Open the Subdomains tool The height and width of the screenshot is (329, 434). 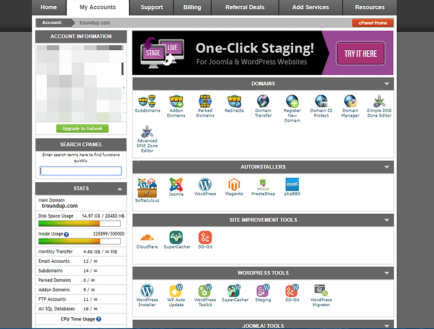[x=148, y=103]
